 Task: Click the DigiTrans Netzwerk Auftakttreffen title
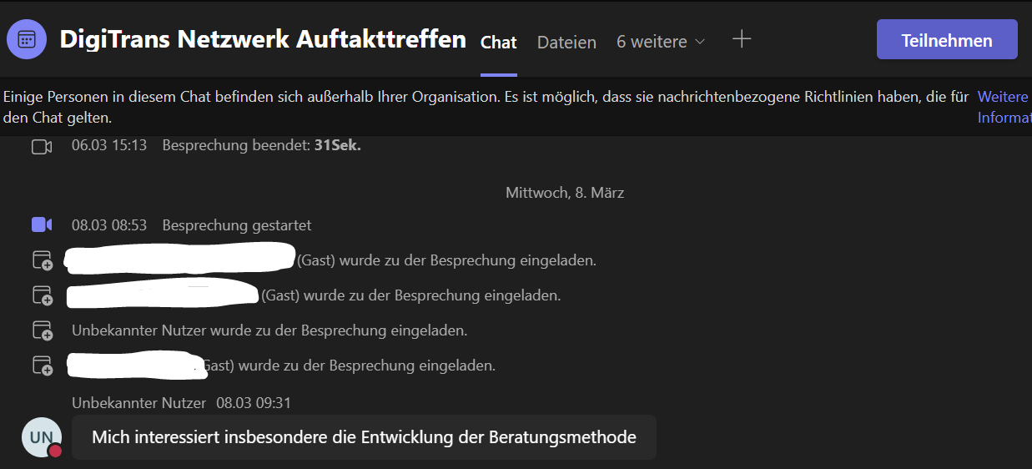pos(263,39)
